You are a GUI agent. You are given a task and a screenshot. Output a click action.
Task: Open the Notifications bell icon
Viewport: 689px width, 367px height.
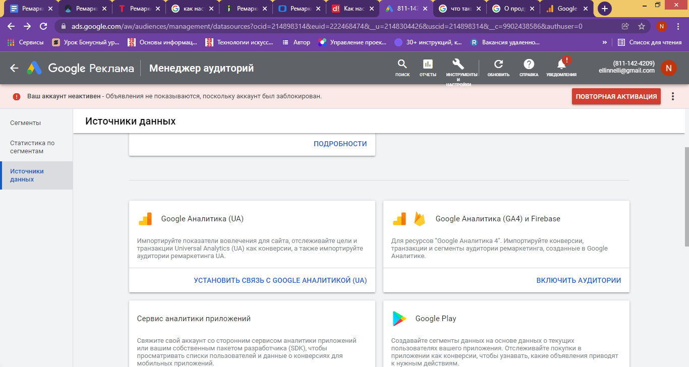pos(561,64)
